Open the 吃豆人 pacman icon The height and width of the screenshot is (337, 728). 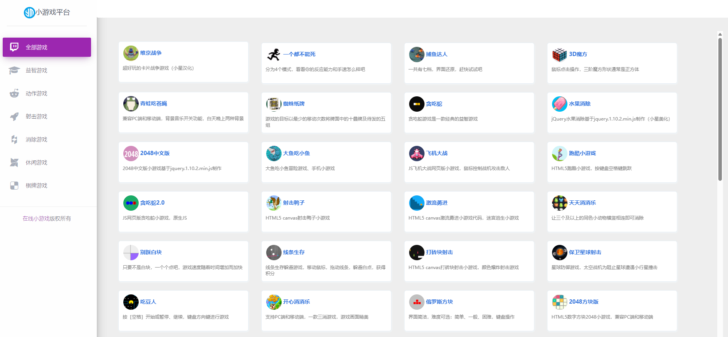[x=131, y=302]
